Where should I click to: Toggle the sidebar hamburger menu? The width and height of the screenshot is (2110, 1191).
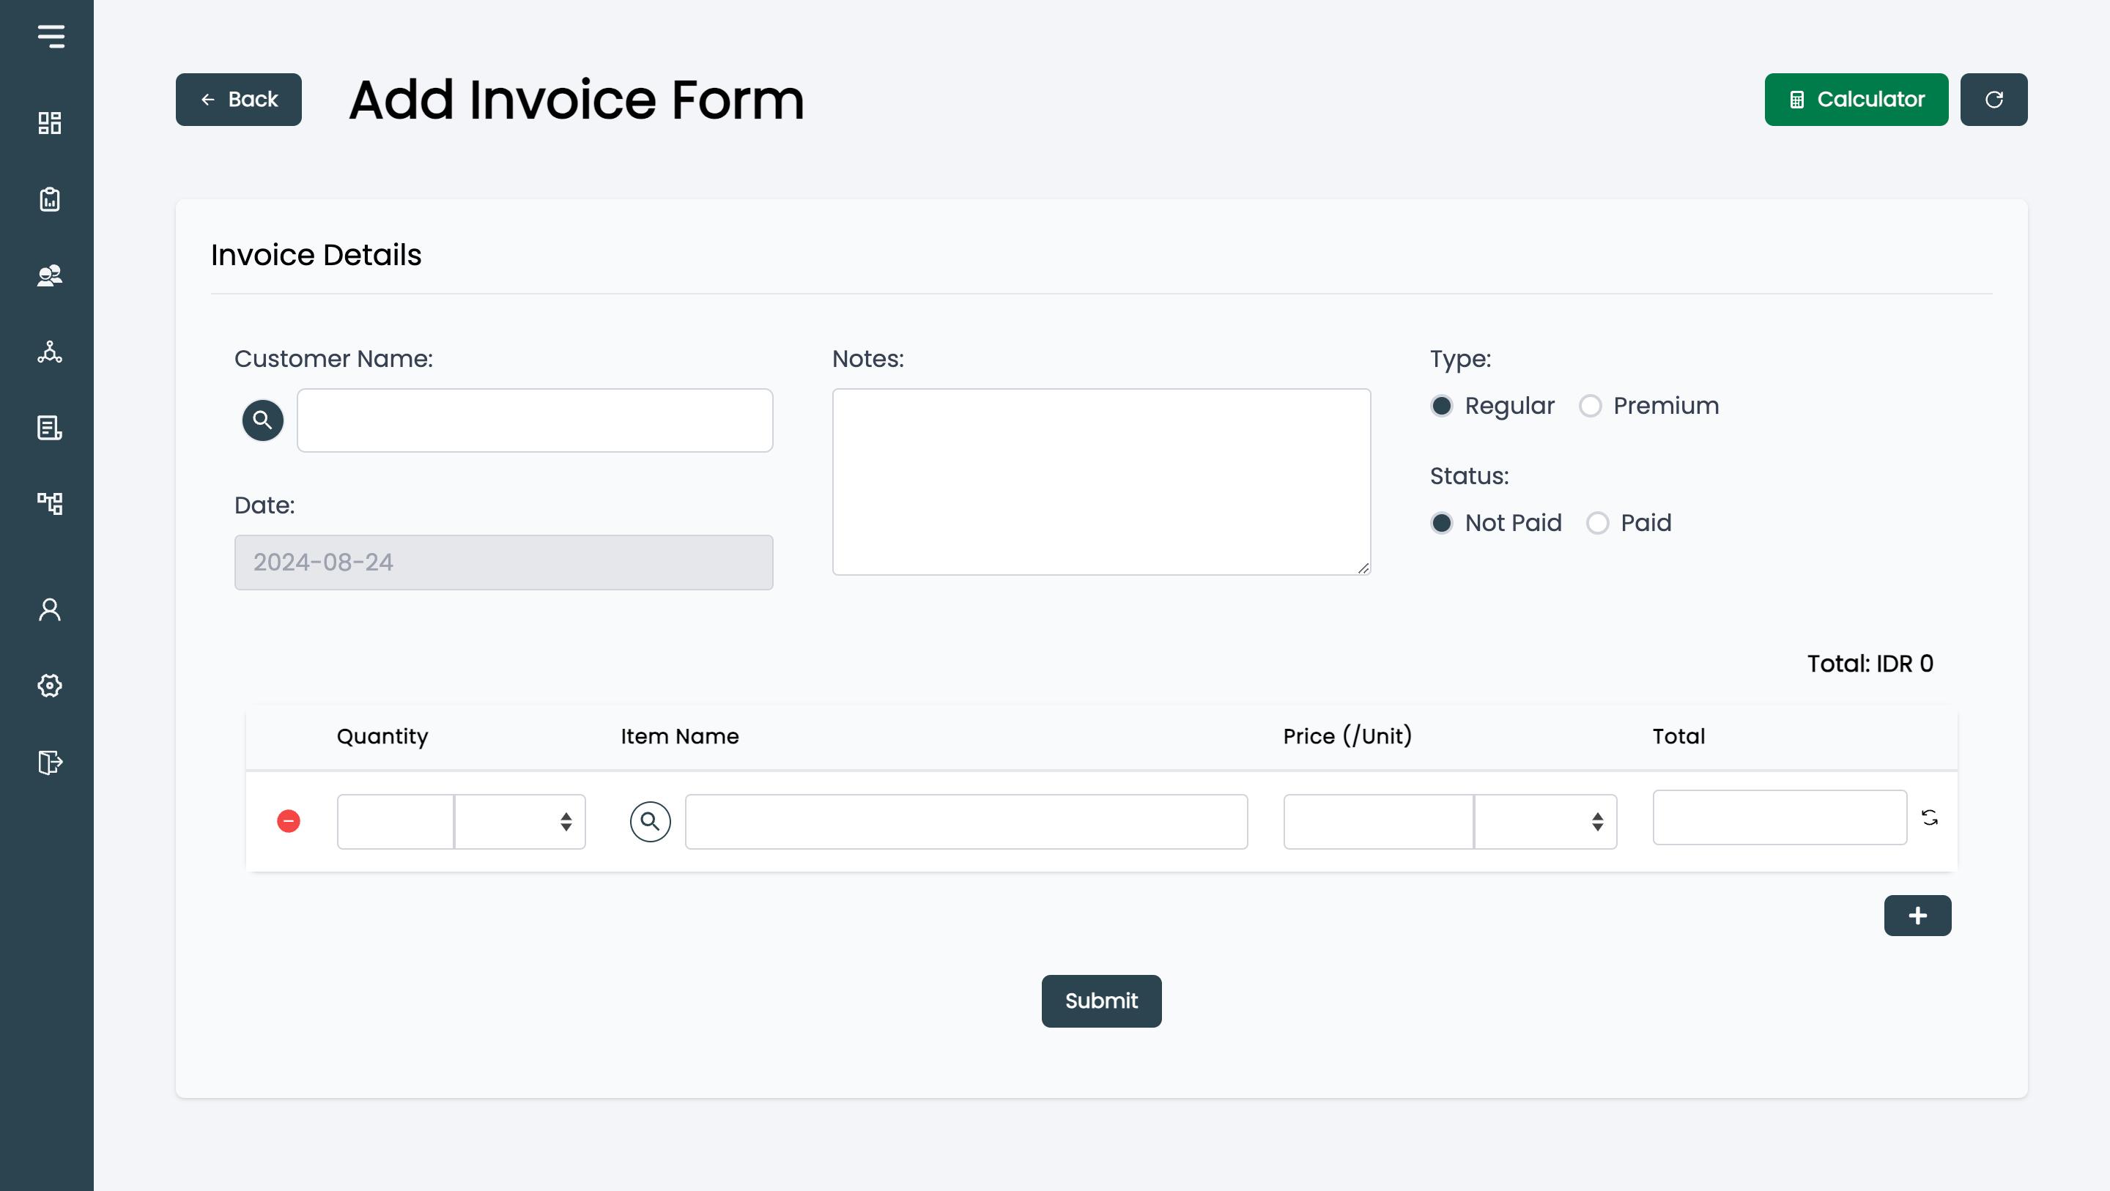point(51,36)
